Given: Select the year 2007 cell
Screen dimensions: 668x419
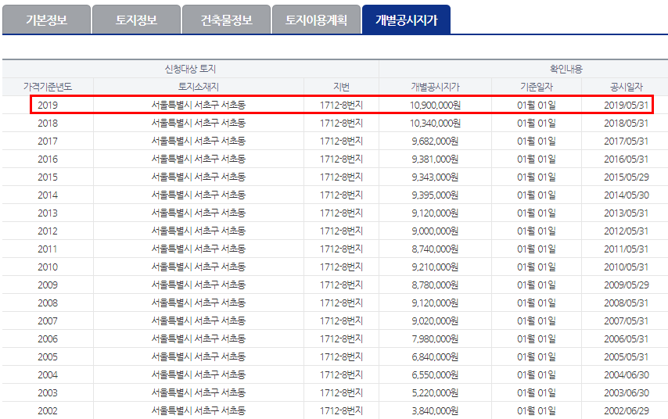Looking at the screenshot, I should coord(48,321).
